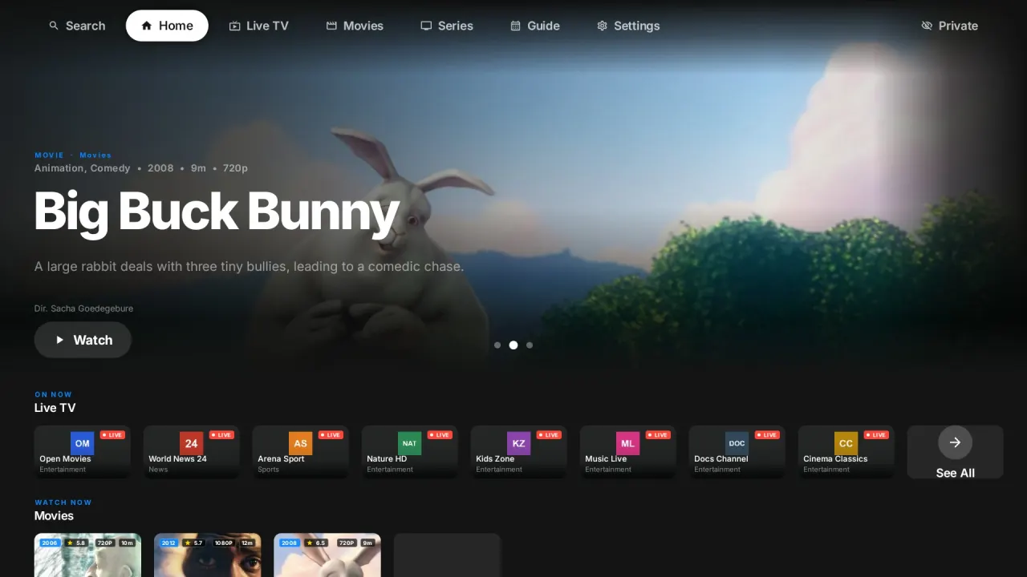Switch to Live TV tab
Viewport: 1027px width, 577px height.
point(258,26)
